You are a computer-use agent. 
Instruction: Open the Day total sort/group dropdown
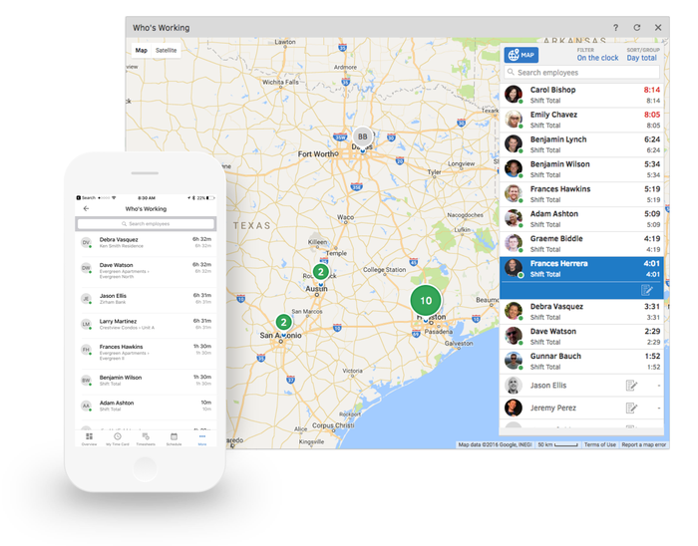641,58
